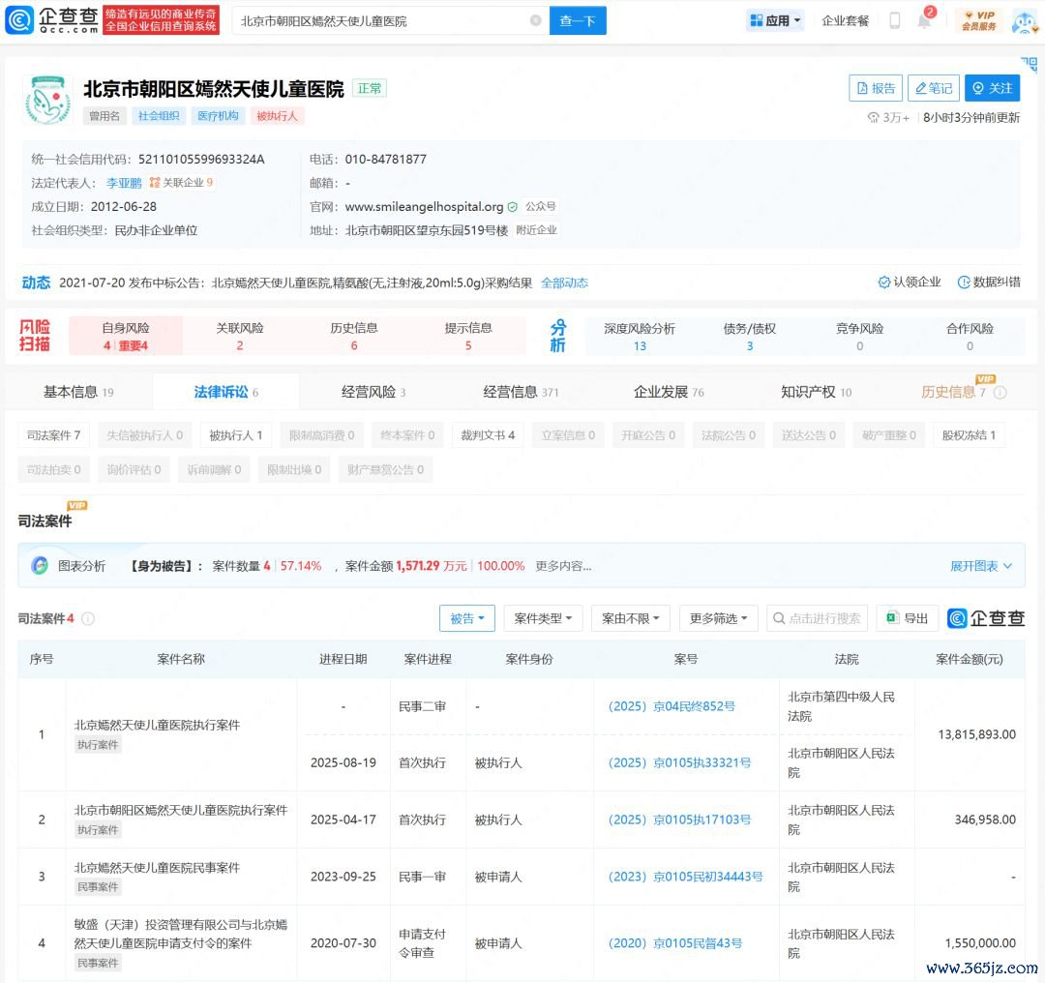Screen dimensions: 1045x983
Task: Click the 查一下 search button
Action: tap(578, 20)
